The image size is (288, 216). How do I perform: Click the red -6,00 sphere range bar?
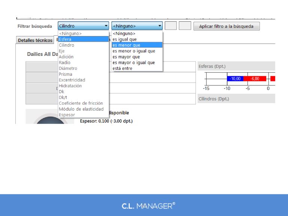click(255, 79)
